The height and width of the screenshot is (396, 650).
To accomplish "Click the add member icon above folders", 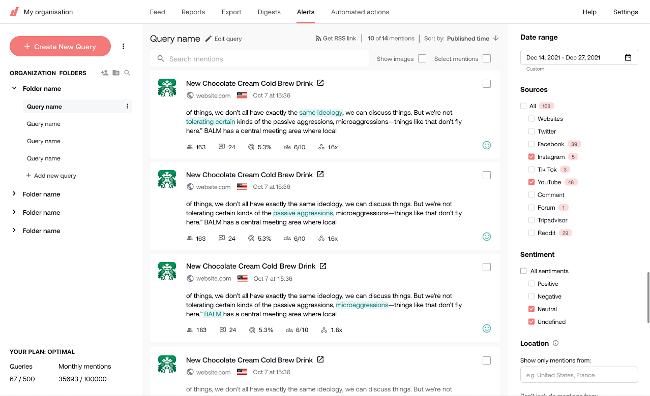I will (104, 73).
